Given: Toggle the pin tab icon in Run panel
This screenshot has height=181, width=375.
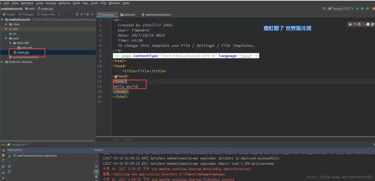Looking at the screenshot, I should pos(3,173).
